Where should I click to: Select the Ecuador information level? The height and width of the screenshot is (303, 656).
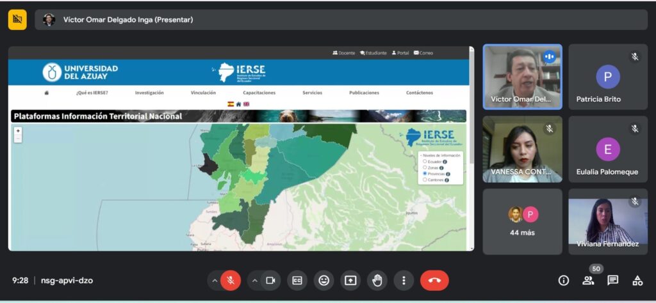(425, 161)
